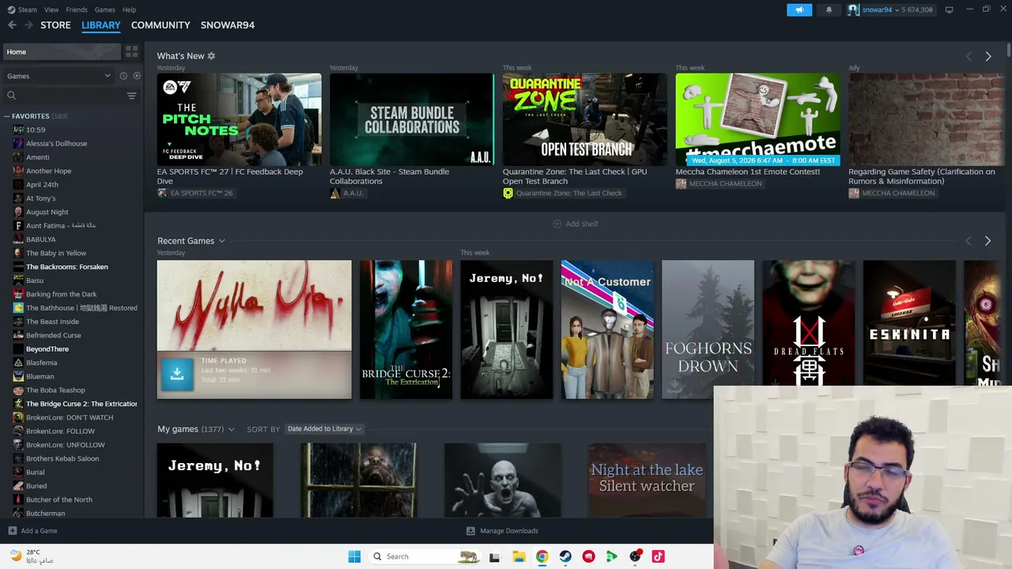Viewport: 1012px width, 569px height.
Task: Open the Pitch Notes news thumbnail
Action: click(x=239, y=119)
